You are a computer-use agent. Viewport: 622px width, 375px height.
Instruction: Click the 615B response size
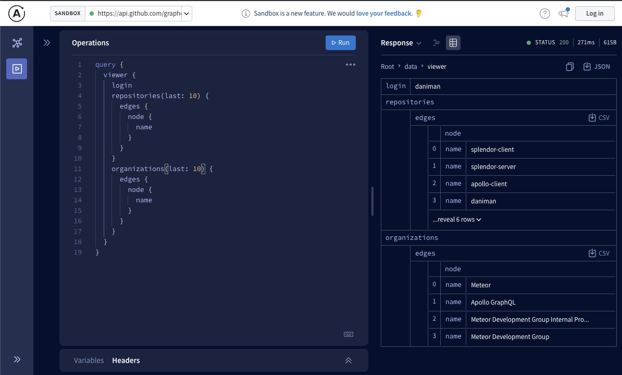click(609, 42)
